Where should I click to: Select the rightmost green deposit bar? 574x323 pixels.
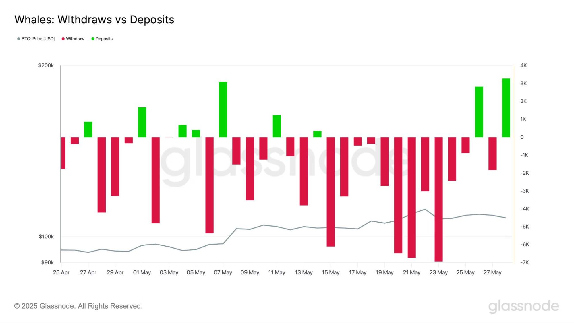[506, 108]
